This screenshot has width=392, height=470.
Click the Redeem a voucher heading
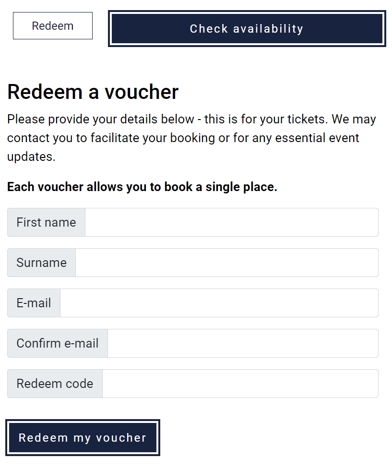[x=93, y=92]
